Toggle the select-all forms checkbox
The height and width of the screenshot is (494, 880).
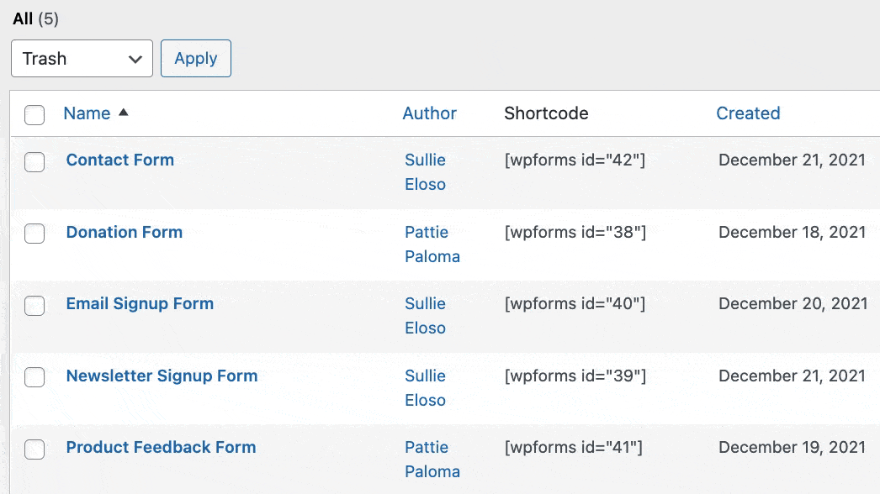point(34,115)
